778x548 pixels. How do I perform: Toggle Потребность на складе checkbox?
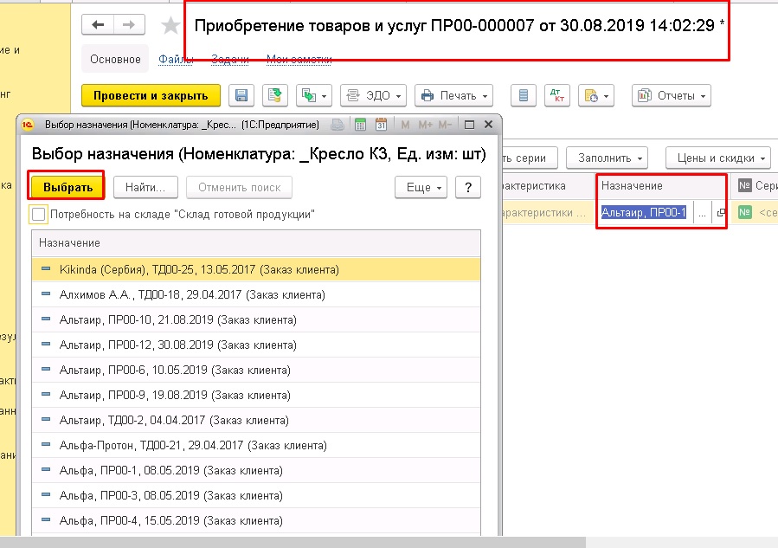click(38, 215)
